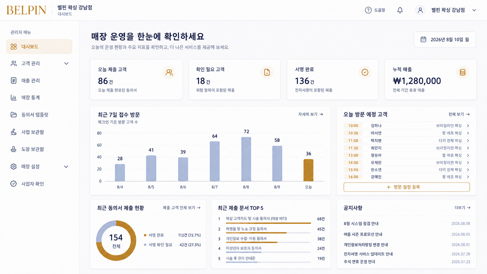Screen dimensions: 487x274
Task: Open 개인정보처리방침 변경 안내 notice
Action: (x=366, y=245)
